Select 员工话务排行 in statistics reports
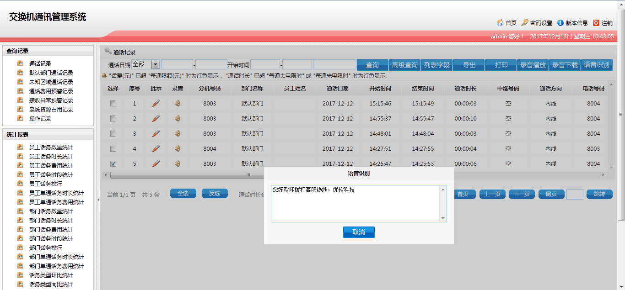 (46, 184)
